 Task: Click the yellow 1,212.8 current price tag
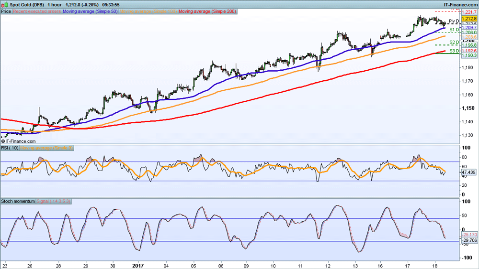pyautogui.click(x=469, y=19)
